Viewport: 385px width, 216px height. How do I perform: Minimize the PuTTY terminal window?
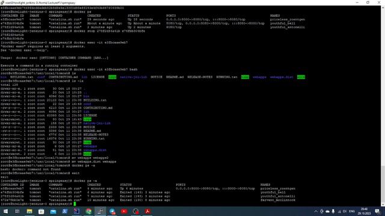point(357,2)
